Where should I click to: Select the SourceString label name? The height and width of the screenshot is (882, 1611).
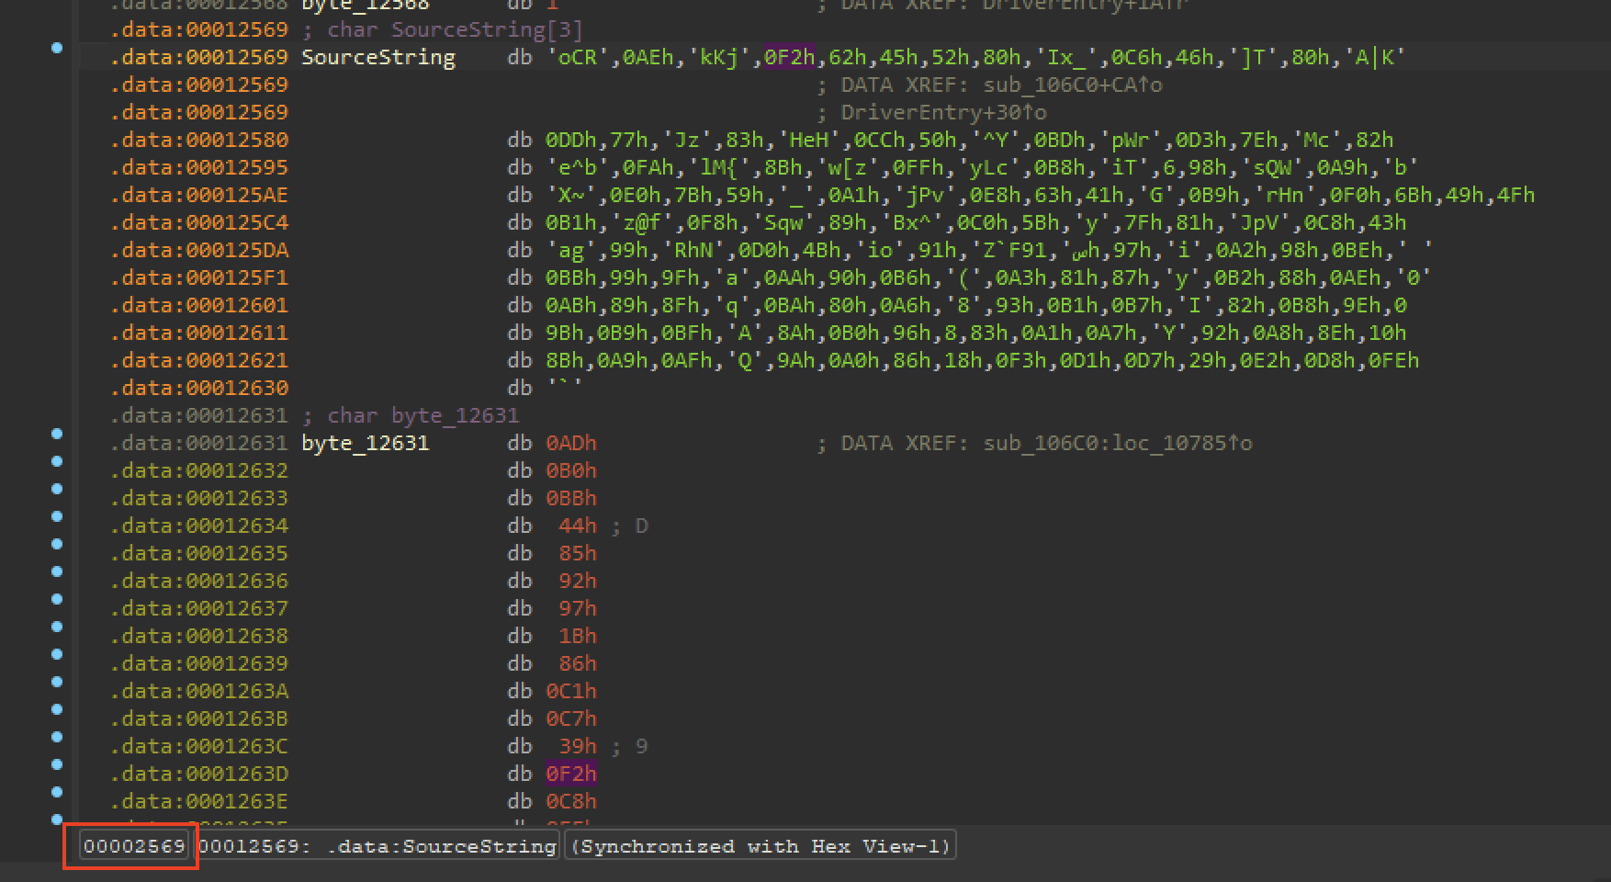pos(378,57)
